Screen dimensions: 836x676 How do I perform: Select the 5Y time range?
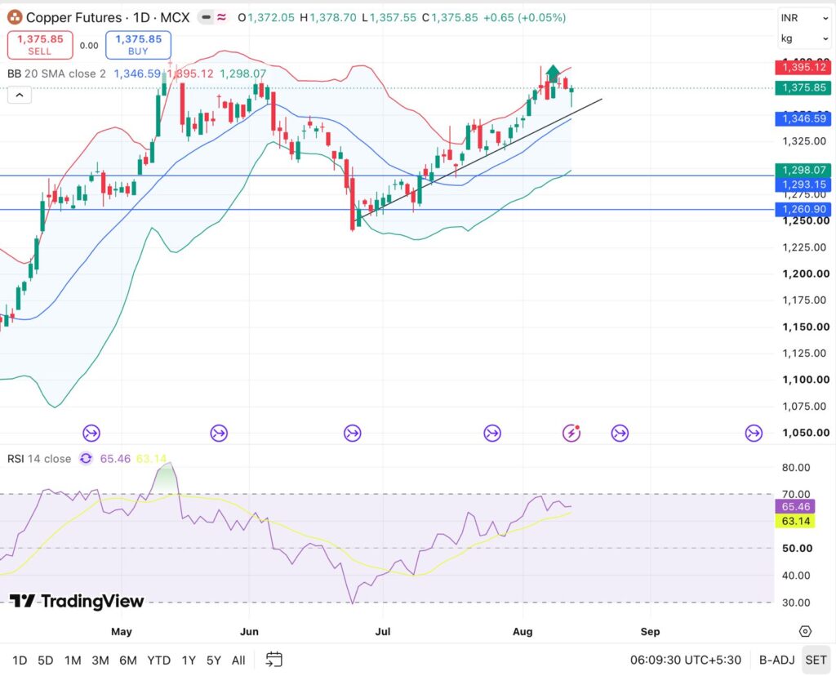coord(214,660)
